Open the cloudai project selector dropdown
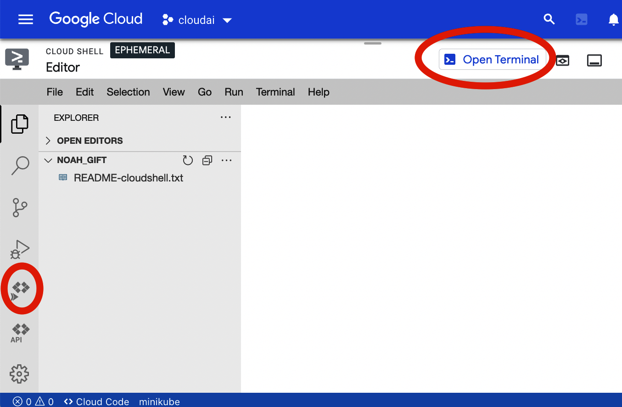Screen dimensions: 622x407 197,20
